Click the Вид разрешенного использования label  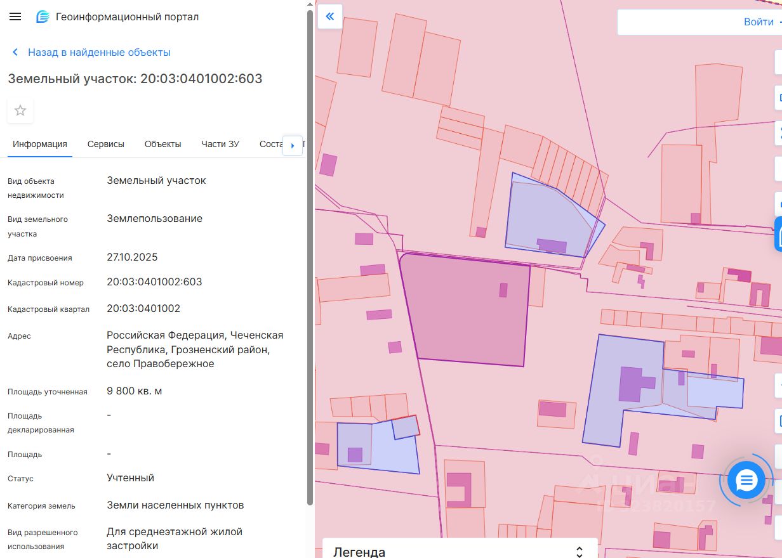(x=43, y=539)
